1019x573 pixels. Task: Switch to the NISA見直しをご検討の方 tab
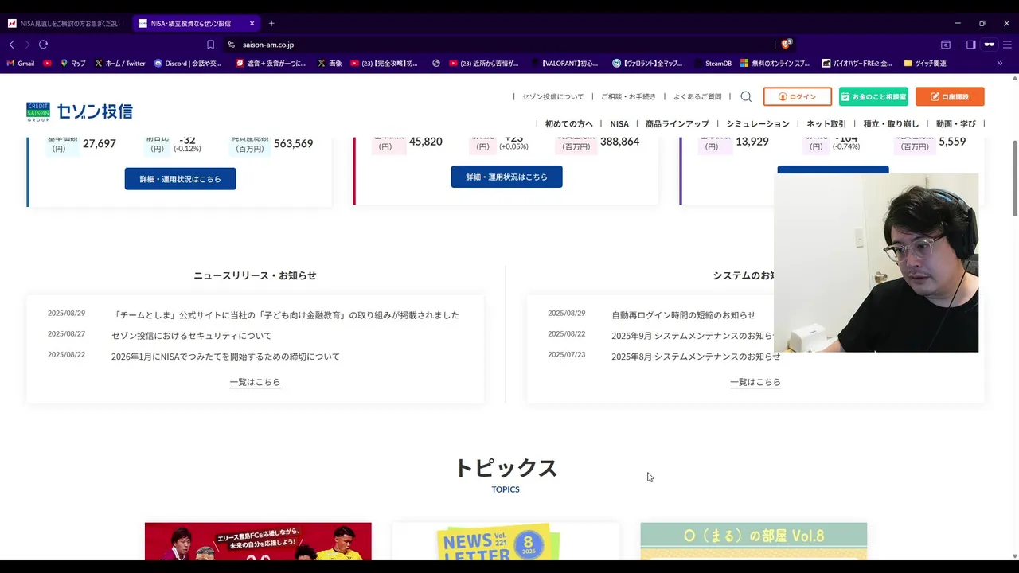[x=64, y=23]
